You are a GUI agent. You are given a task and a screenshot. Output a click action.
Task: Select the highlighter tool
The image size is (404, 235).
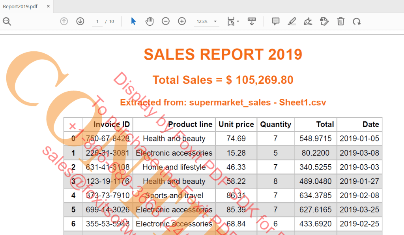tap(292, 21)
